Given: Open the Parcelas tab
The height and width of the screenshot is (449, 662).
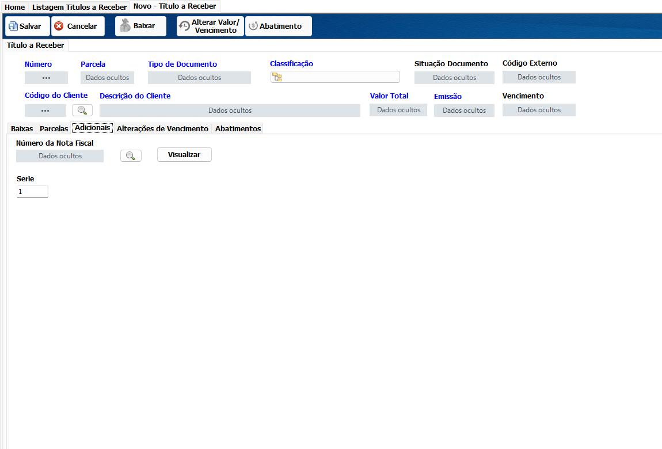Looking at the screenshot, I should pyautogui.click(x=54, y=129).
